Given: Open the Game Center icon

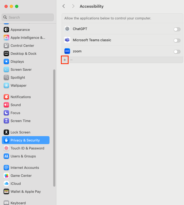Looking at the screenshot, I should coord(6,176).
